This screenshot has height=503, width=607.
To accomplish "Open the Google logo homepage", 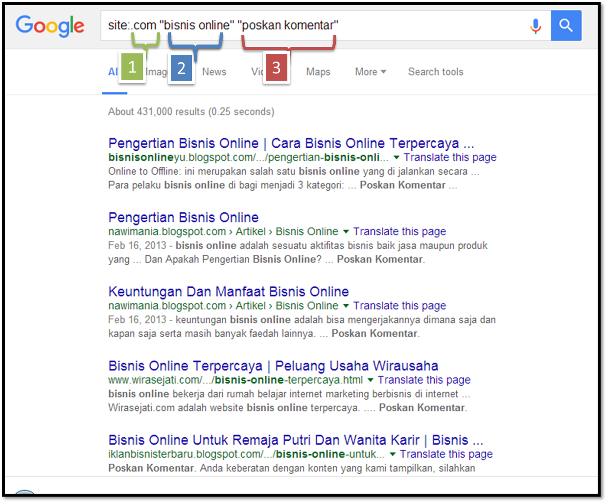I will click(x=50, y=26).
